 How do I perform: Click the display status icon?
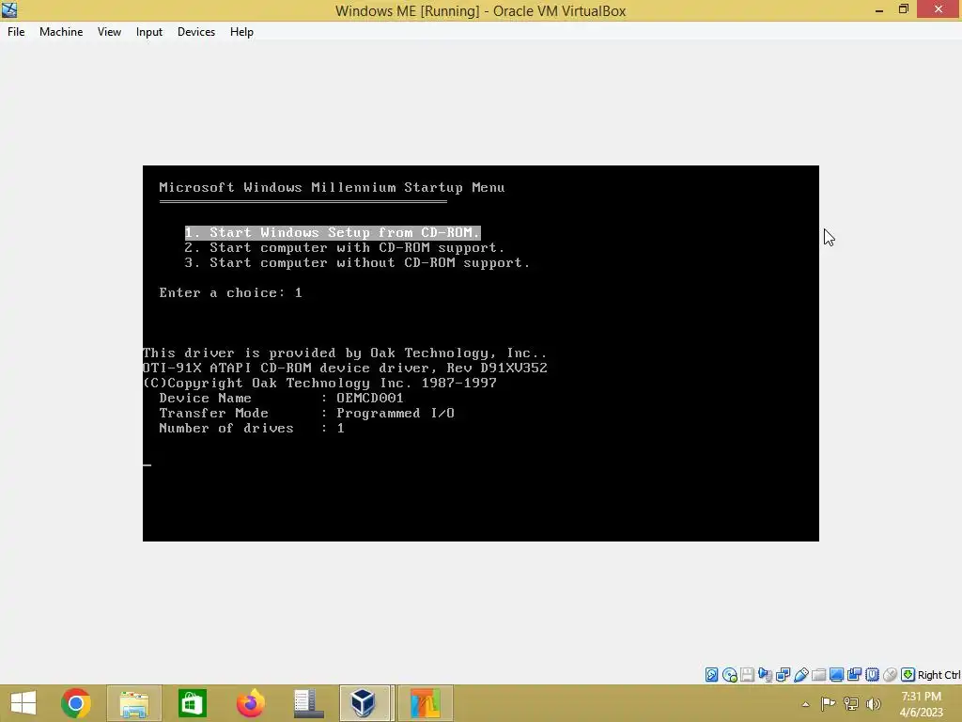(x=836, y=675)
